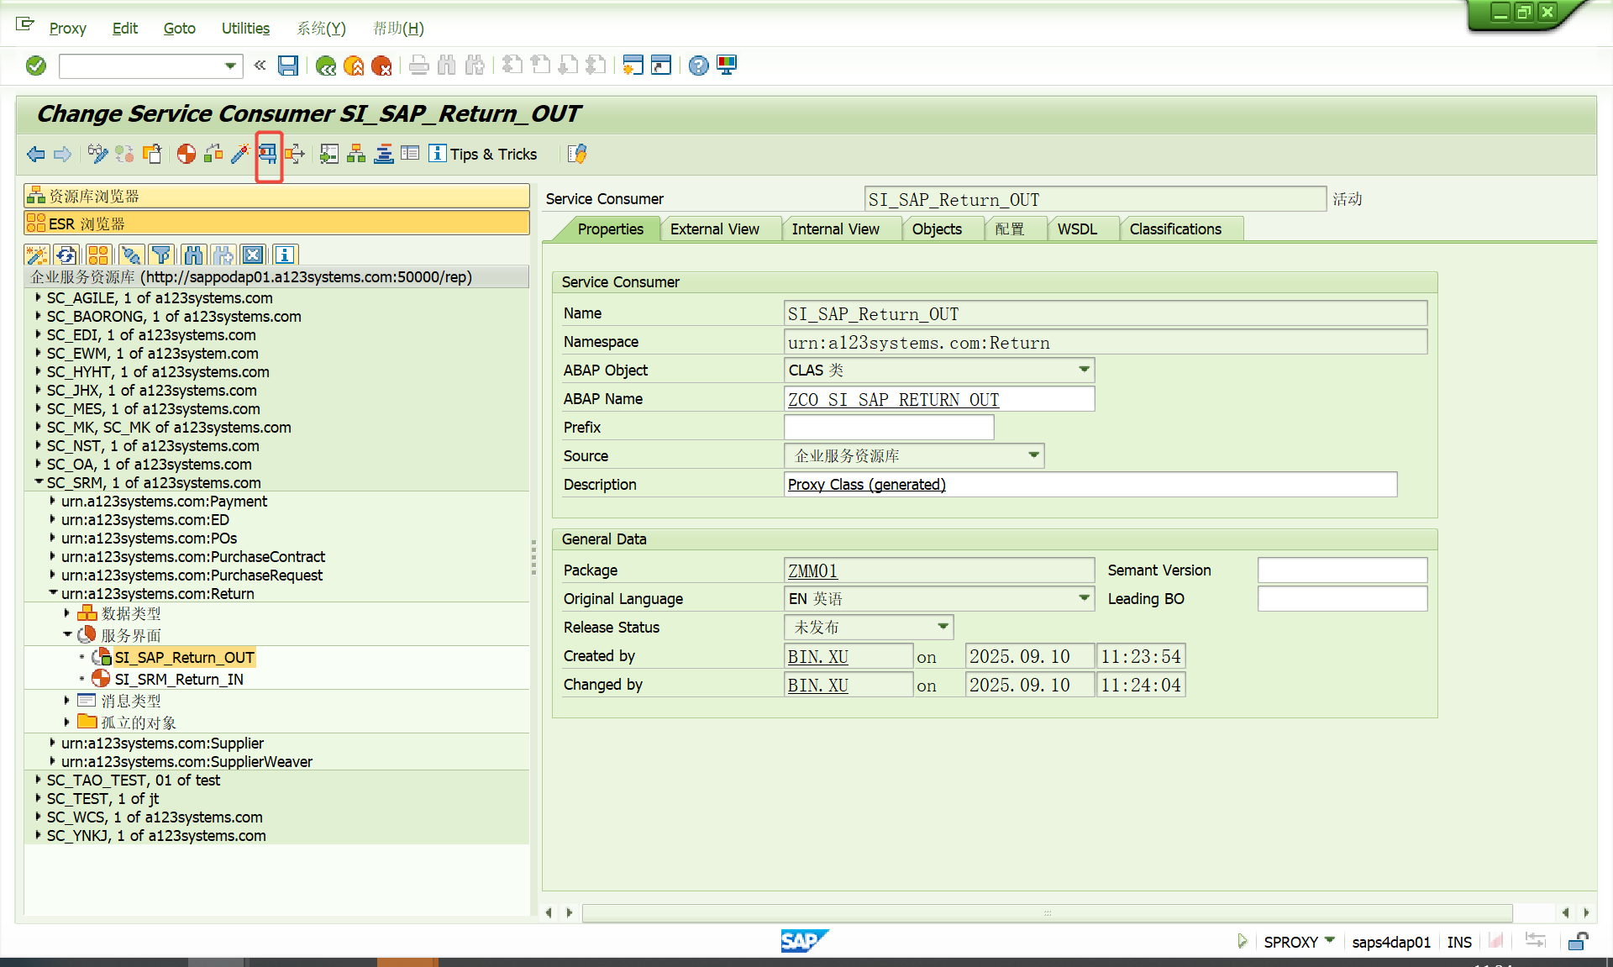The image size is (1613, 967).
Task: Click the scroll-right arrow at bottom right
Action: tap(1586, 912)
